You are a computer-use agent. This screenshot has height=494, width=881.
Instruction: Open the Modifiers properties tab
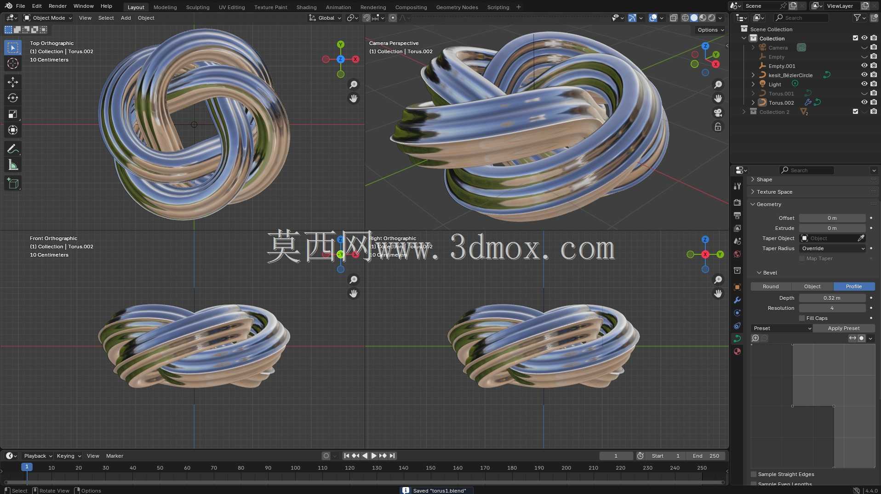pyautogui.click(x=738, y=300)
